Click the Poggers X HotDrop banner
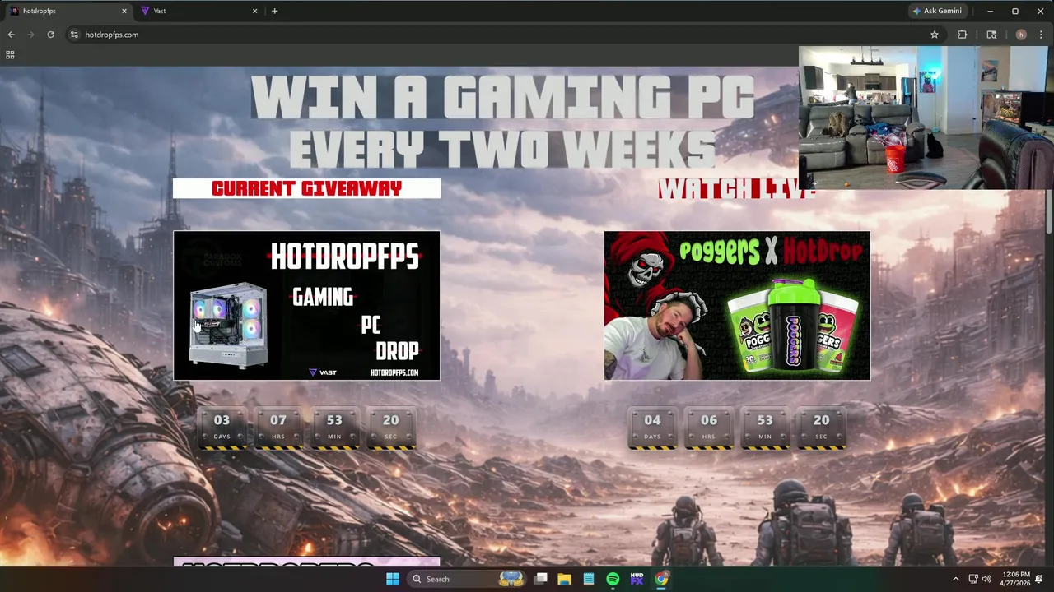 pos(737,306)
